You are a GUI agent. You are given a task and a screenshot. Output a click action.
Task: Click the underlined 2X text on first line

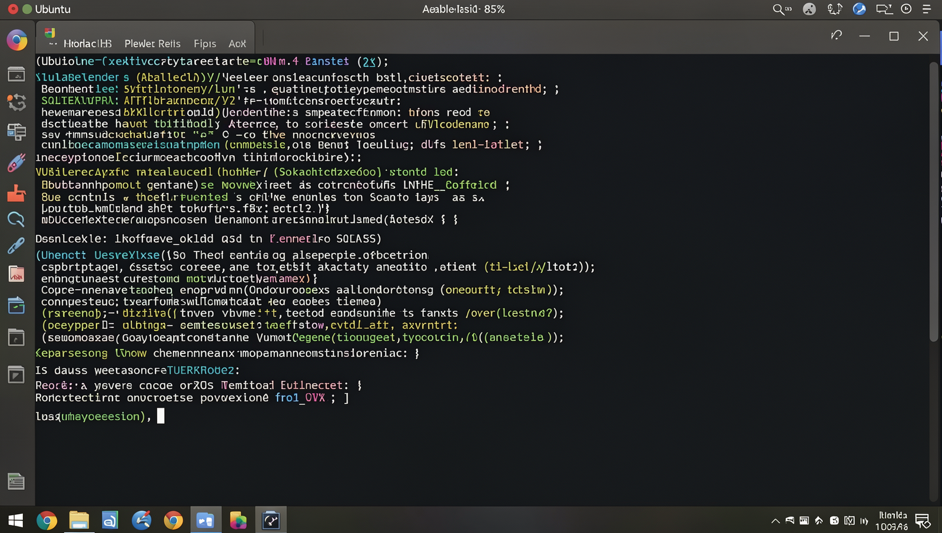click(x=369, y=62)
